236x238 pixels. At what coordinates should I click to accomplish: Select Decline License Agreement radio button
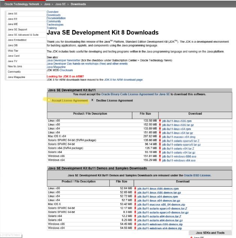coord(93,100)
